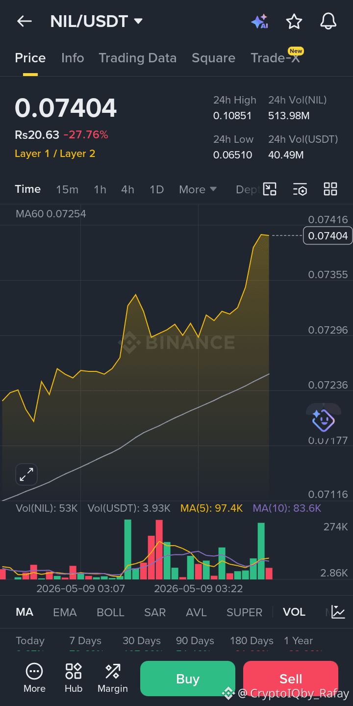
Task: Open chart settings icon in toolbar
Action: click(300, 189)
